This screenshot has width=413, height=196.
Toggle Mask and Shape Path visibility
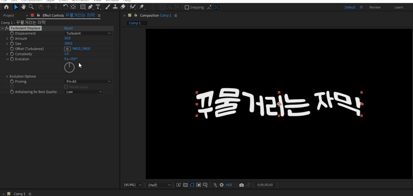point(192,185)
